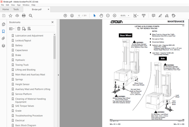
Task: Open the Layers panel icon
Action: coord(3,46)
